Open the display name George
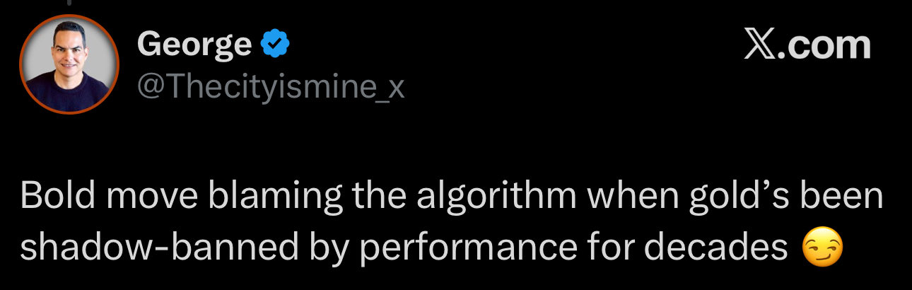The image size is (912, 290). pos(194,45)
